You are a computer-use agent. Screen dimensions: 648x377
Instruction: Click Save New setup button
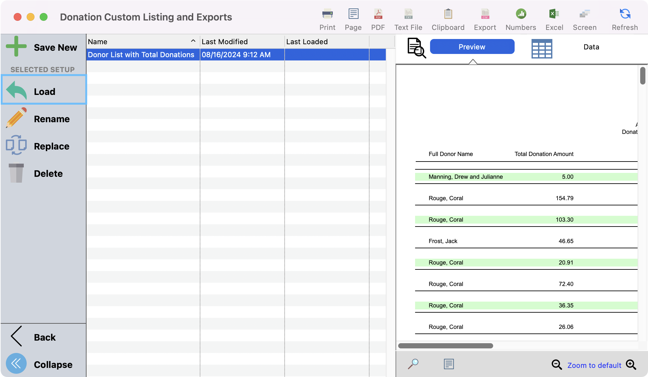[42, 47]
